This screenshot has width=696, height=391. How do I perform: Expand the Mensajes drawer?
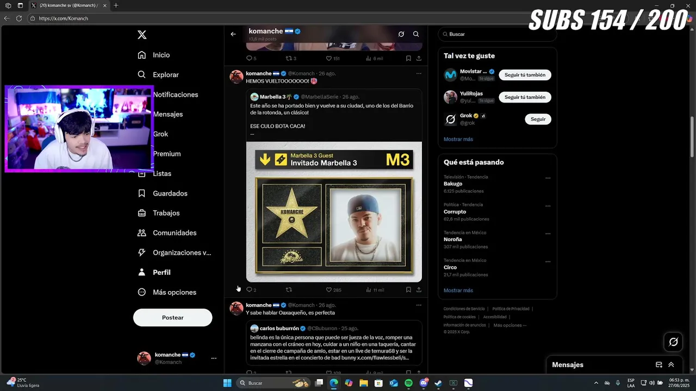pyautogui.click(x=671, y=365)
